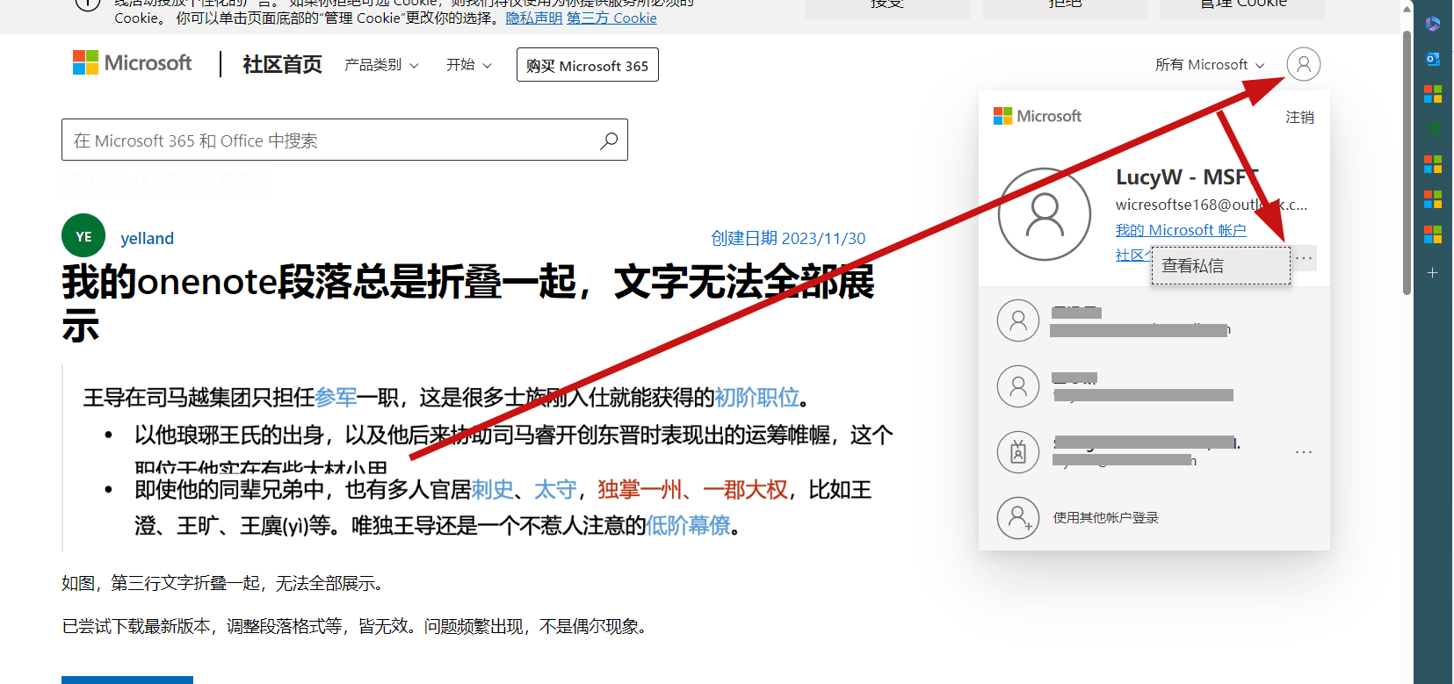Viewport: 1454px width, 684px height.
Task: Click the post title 我的onenote段落总是折叠一起
Action: pos(468,304)
